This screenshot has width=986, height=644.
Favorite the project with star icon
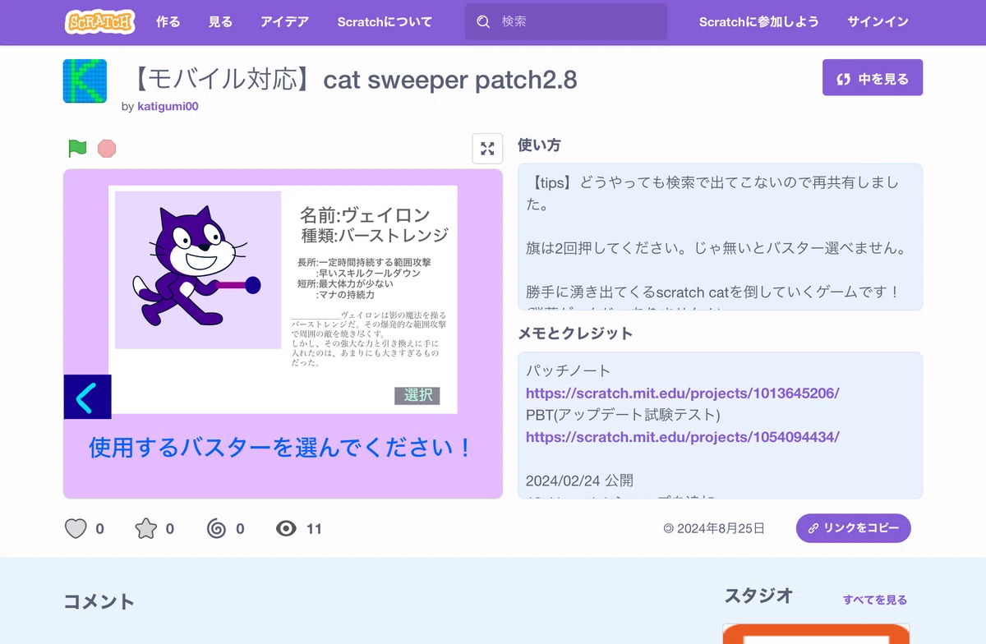tap(145, 528)
